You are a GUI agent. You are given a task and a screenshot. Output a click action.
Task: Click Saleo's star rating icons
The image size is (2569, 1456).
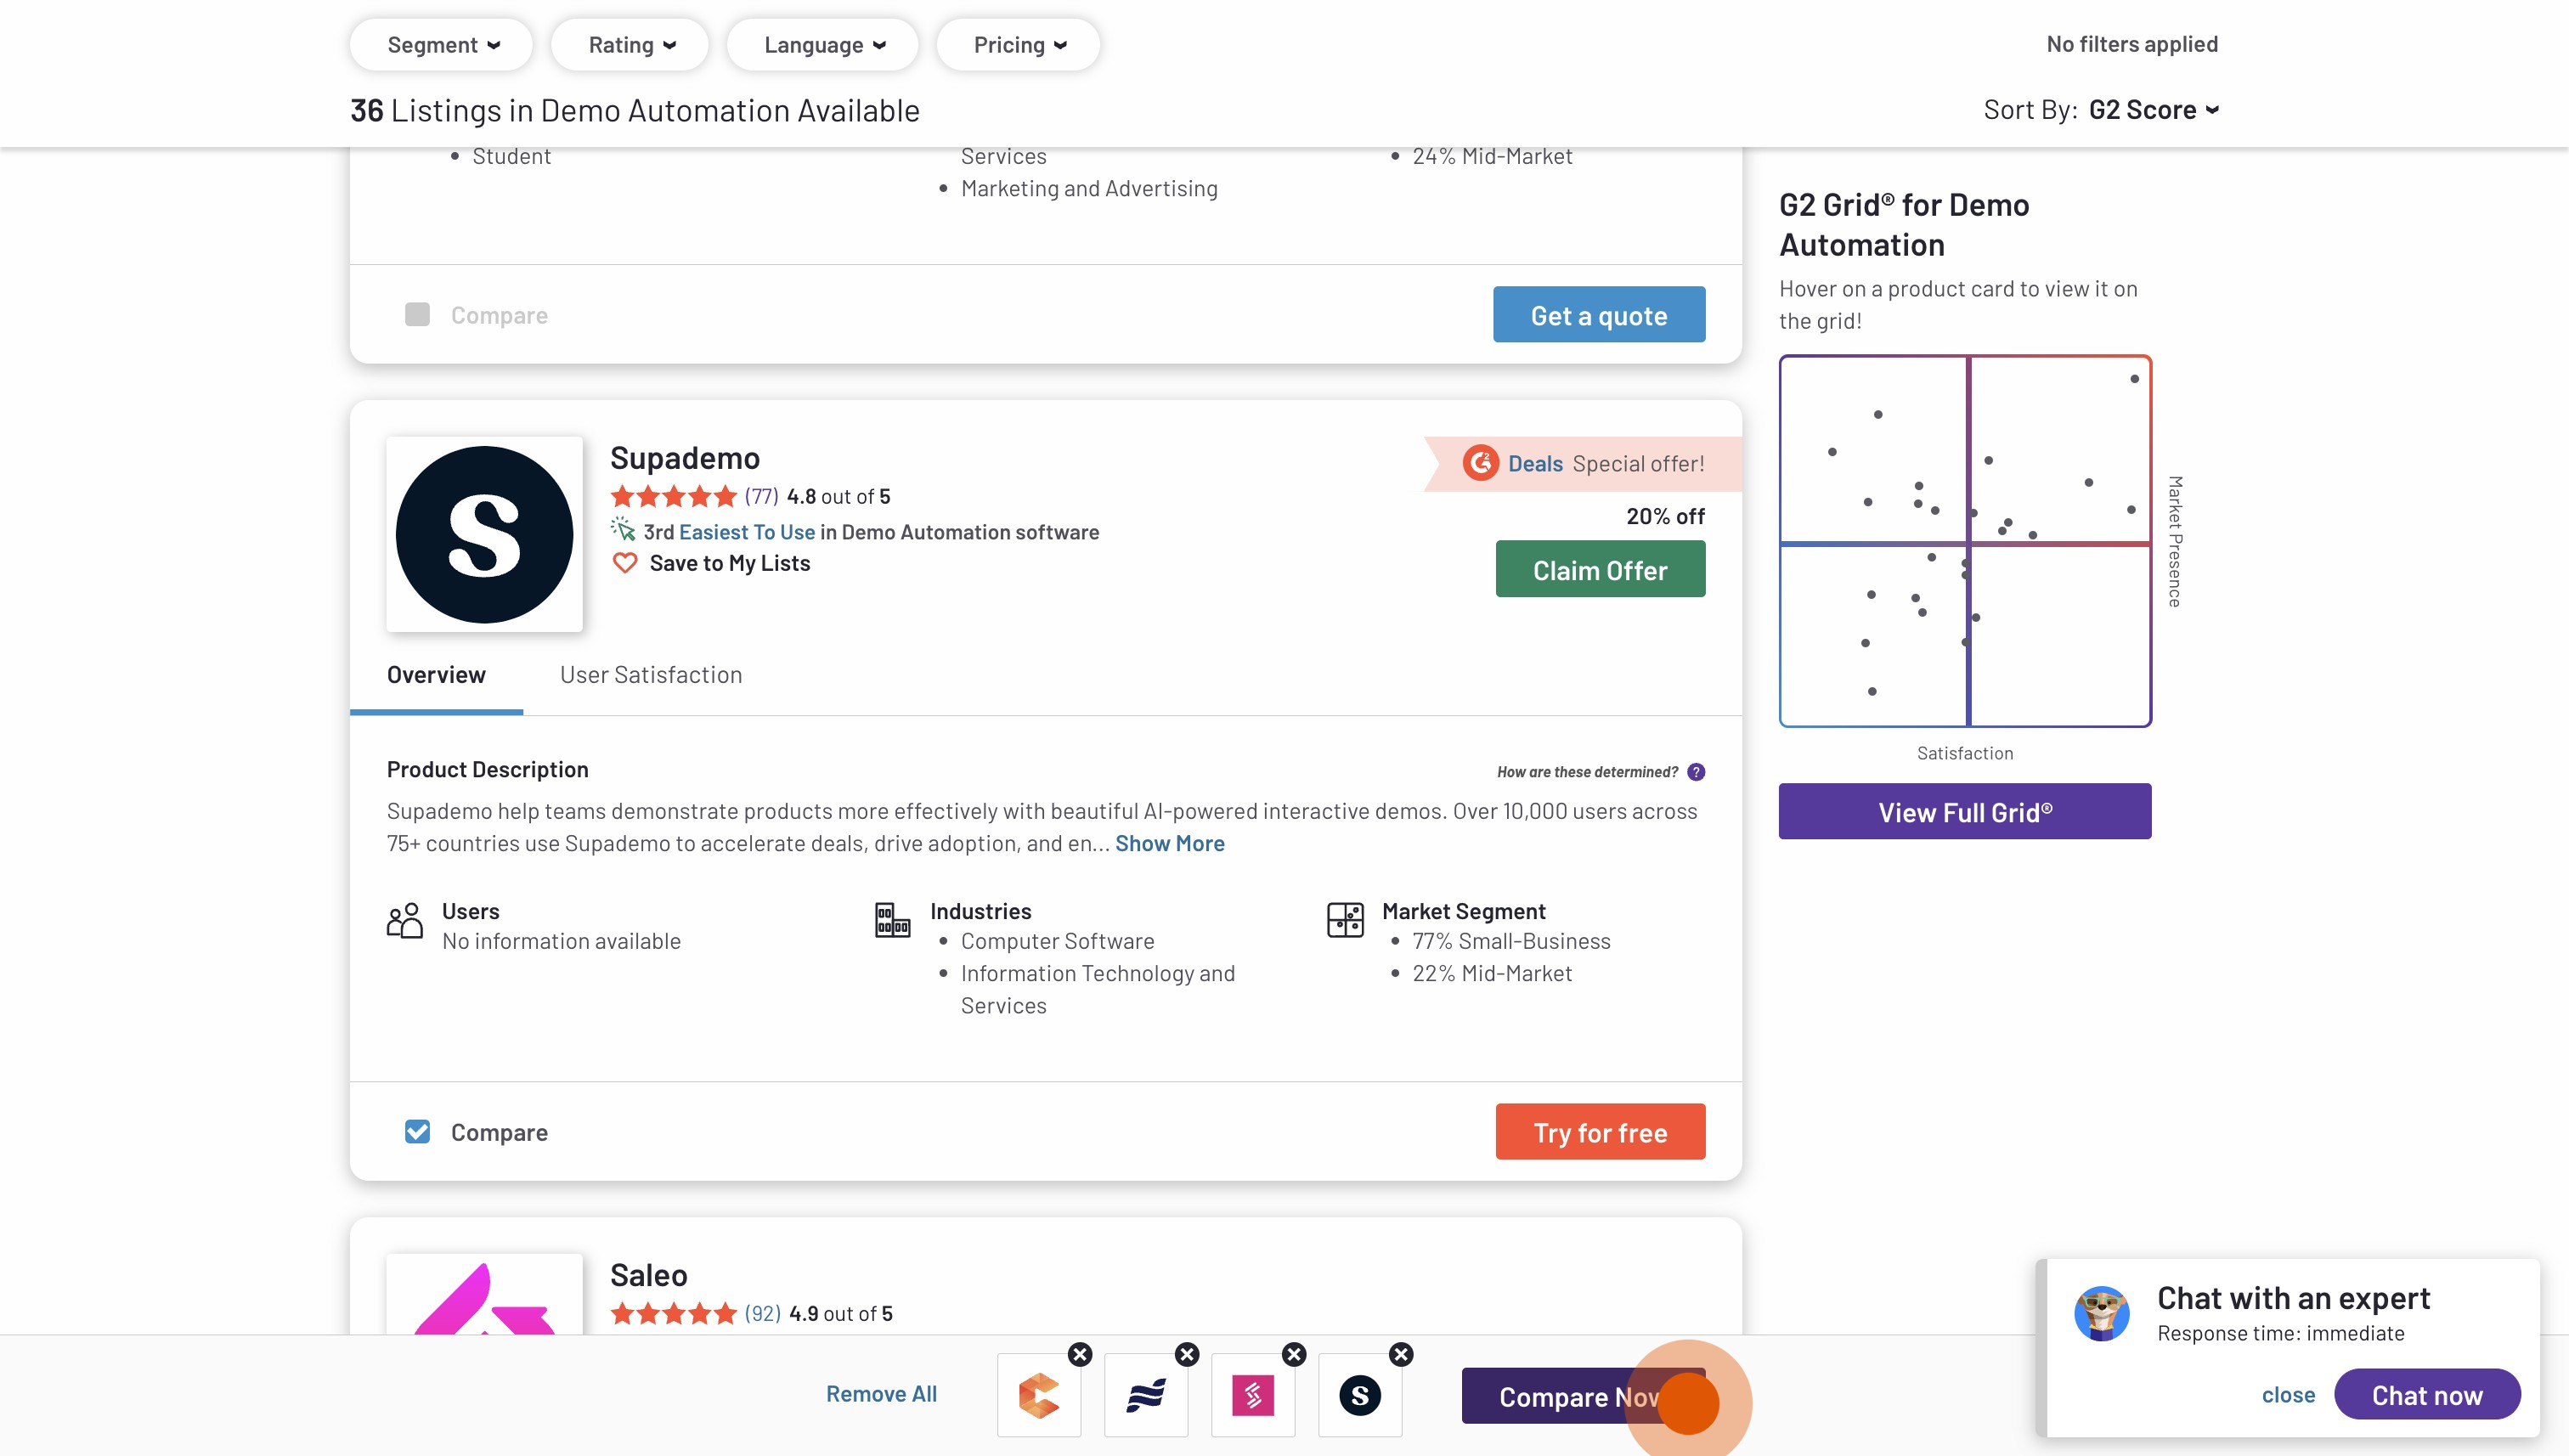(x=673, y=1313)
